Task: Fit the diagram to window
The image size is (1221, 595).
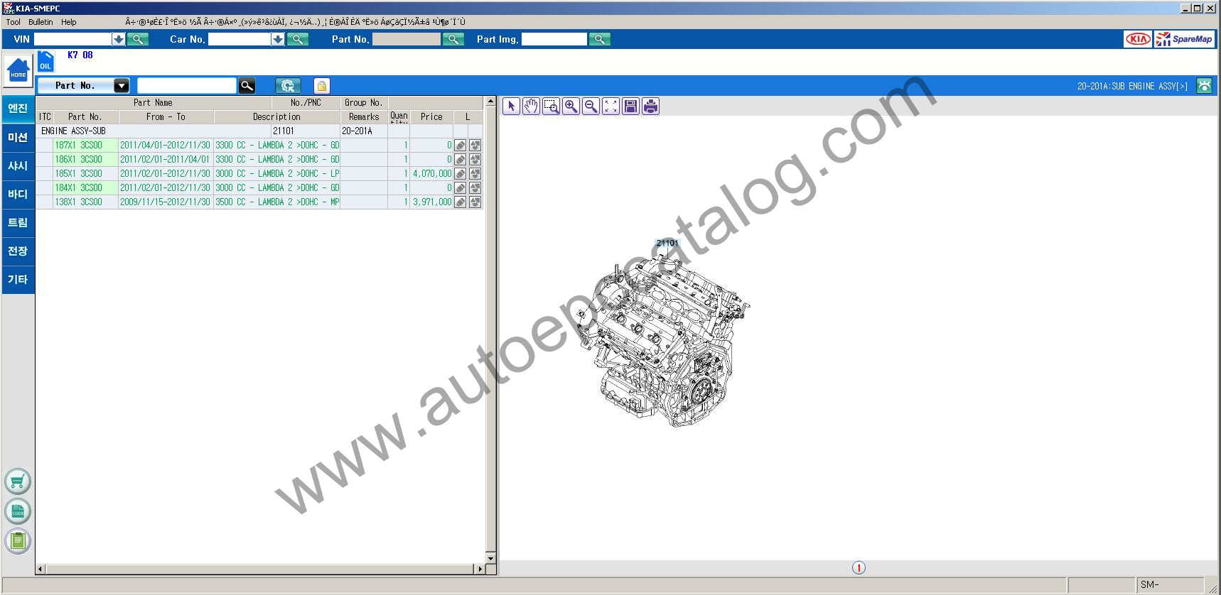Action: (610, 107)
